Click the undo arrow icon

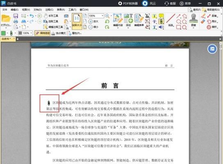pyautogui.click(x=32, y=16)
